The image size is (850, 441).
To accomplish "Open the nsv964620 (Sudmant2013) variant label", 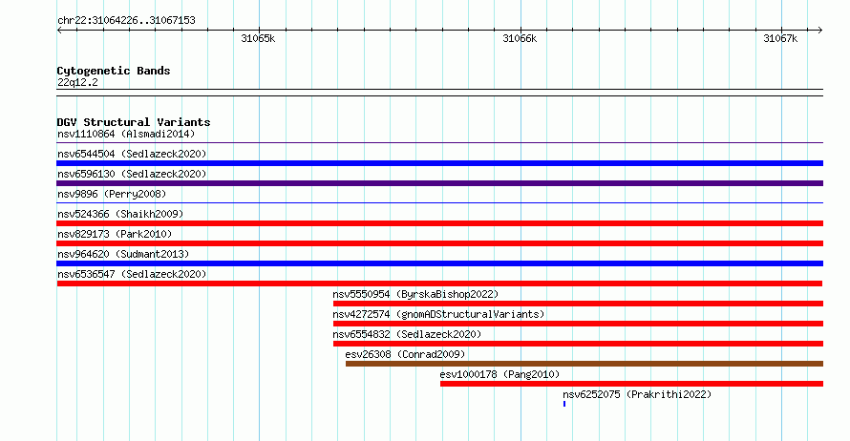I will 123,254.
